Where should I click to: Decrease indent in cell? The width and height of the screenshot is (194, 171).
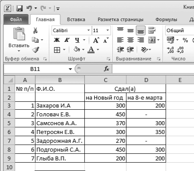click(120, 50)
